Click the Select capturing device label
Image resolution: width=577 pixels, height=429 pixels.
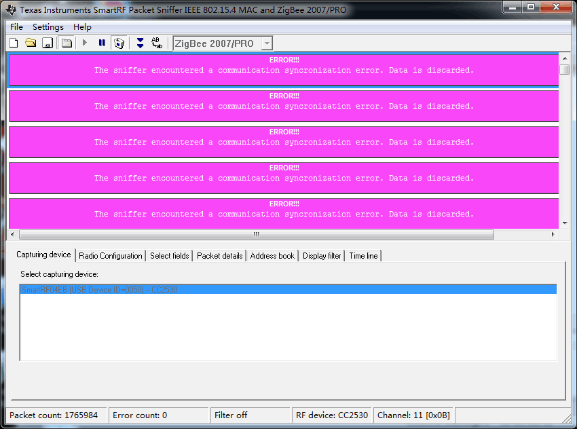[59, 274]
